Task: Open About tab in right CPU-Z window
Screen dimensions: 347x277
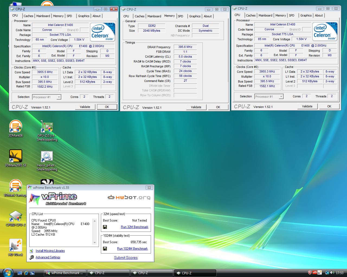Action: point(319,15)
